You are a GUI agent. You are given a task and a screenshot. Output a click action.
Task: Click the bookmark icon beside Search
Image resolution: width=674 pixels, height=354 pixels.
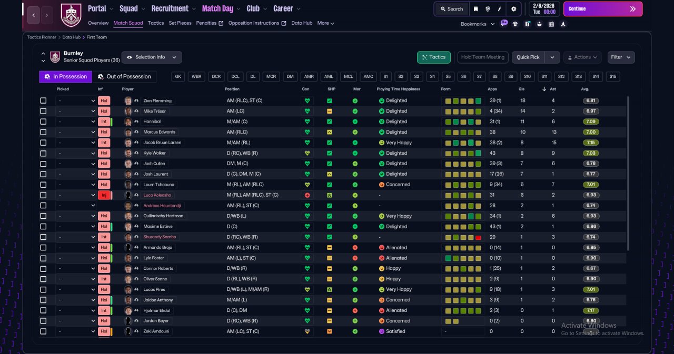click(x=476, y=9)
